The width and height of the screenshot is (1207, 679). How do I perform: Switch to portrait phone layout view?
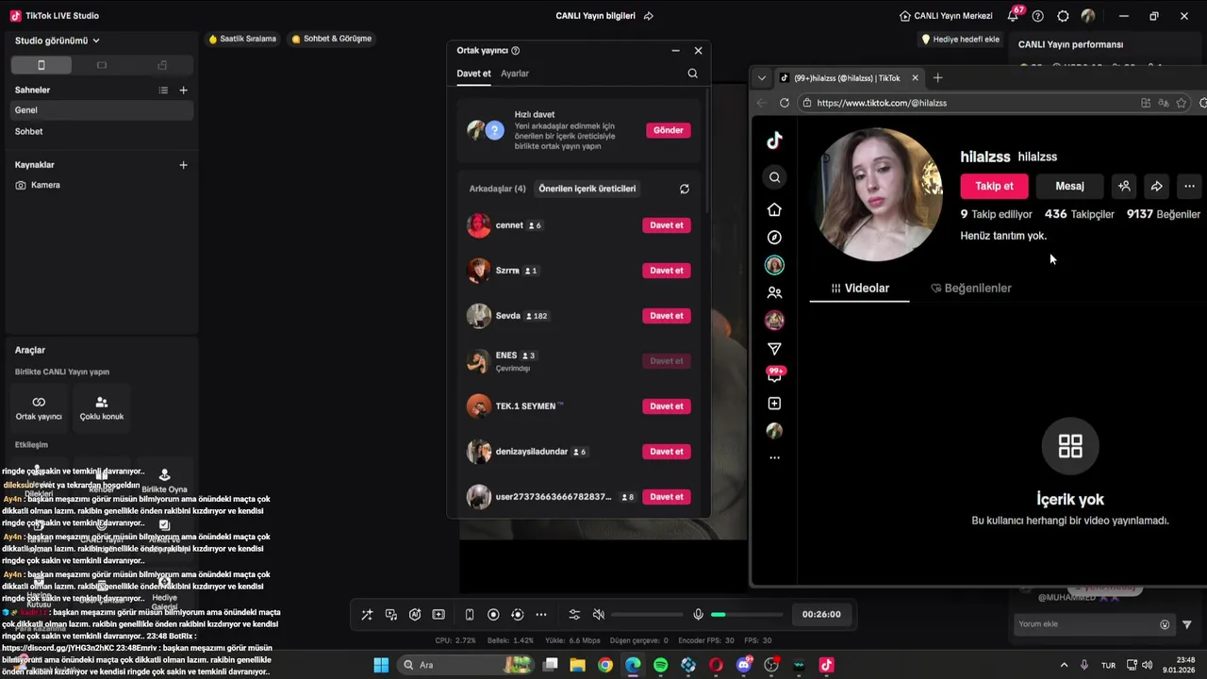tap(41, 65)
